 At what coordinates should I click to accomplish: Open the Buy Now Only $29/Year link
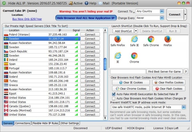point(27,19)
